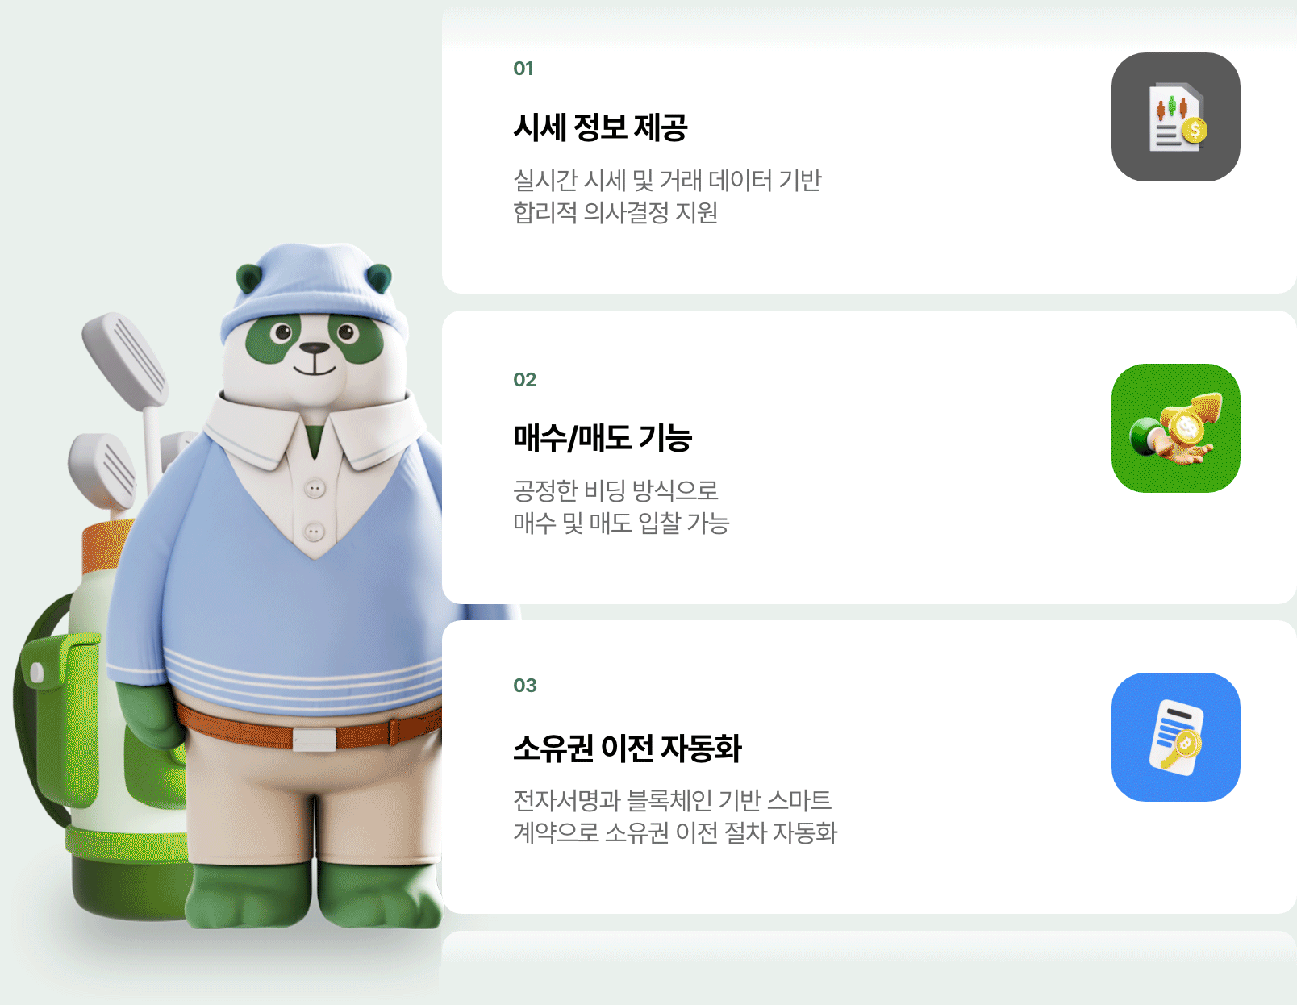Select the '시세 정보 제공' heading
1297x1005 pixels.
coord(600,127)
